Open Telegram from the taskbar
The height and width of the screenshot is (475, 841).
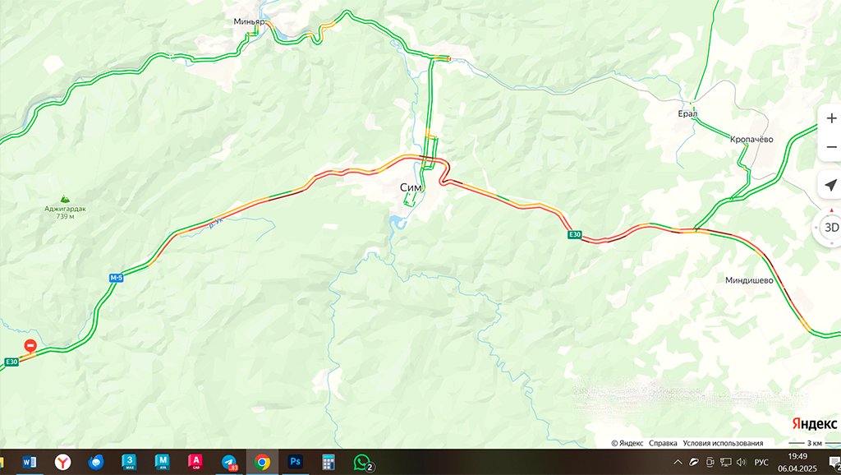pyautogui.click(x=229, y=462)
